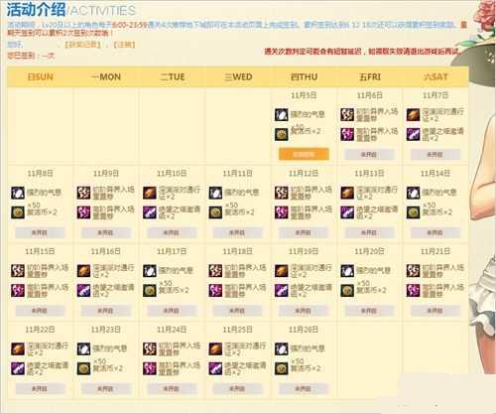Select the revival coin icon on November 5

pyautogui.click(x=282, y=134)
